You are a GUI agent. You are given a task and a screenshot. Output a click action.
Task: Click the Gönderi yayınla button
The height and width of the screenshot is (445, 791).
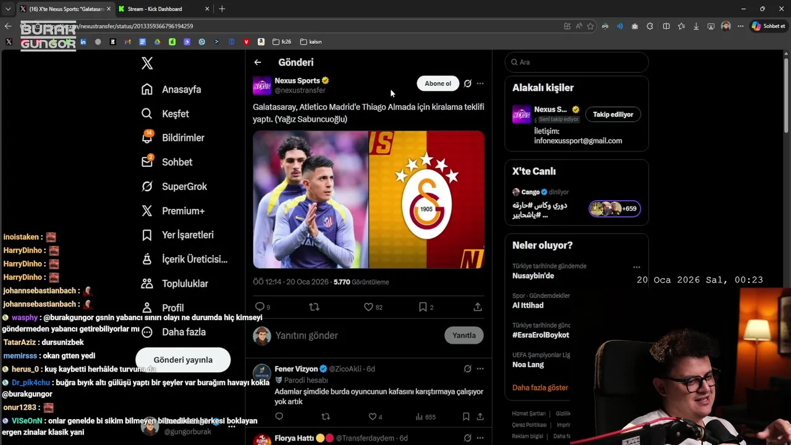point(183,360)
